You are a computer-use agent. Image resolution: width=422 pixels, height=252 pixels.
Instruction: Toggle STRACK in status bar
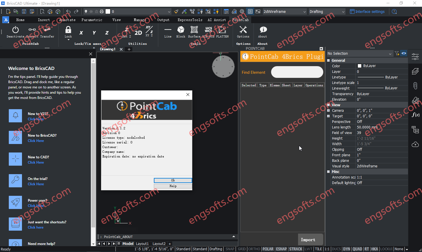(296, 249)
